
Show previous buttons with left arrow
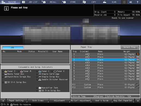point(3,101)
